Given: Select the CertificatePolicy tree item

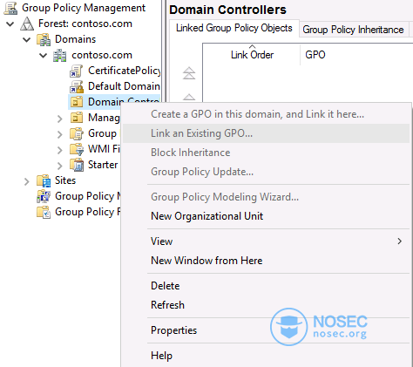Looking at the screenshot, I should click(x=125, y=71).
